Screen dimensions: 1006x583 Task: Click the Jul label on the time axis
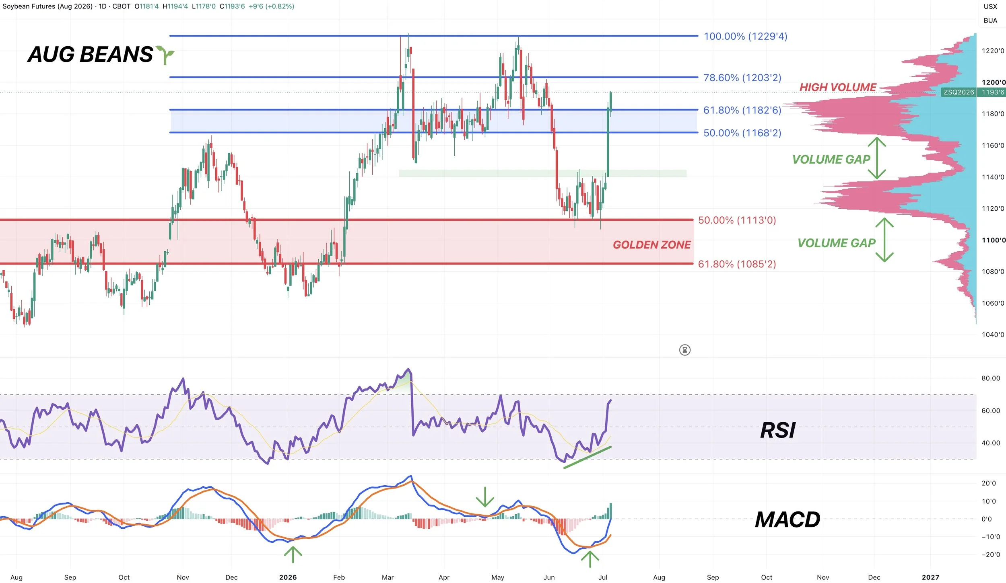[603, 577]
